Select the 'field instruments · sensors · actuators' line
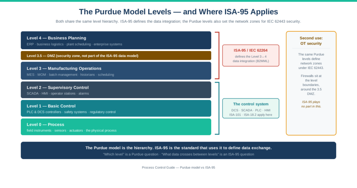 [x=71, y=130]
